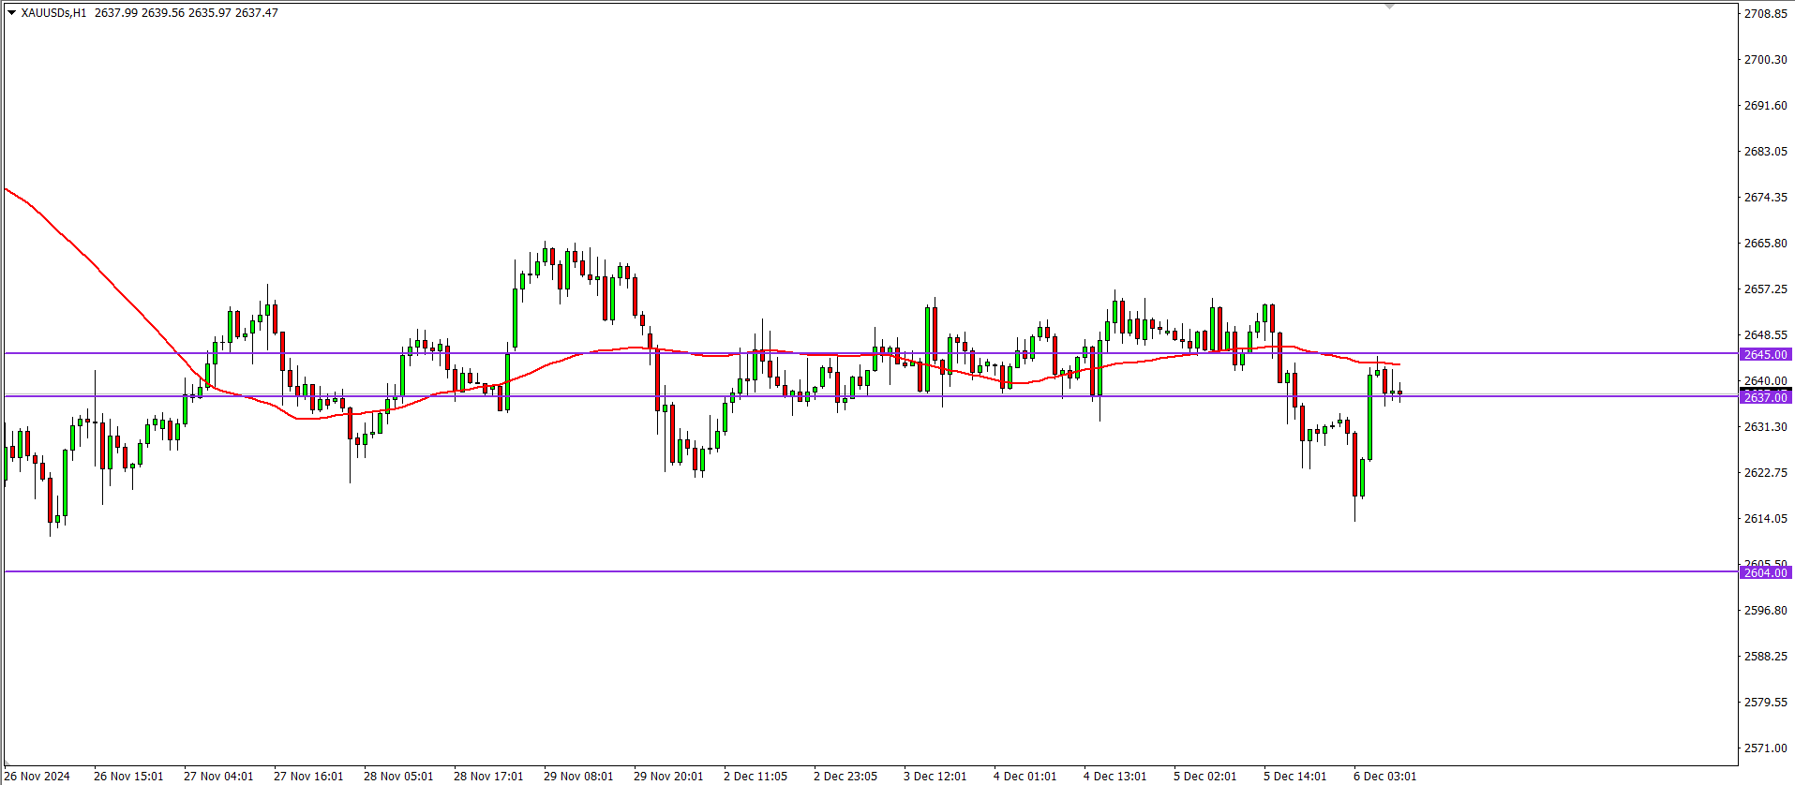1795x785 pixels.
Task: Click the 2622.75 price scale label
Action: (1765, 472)
